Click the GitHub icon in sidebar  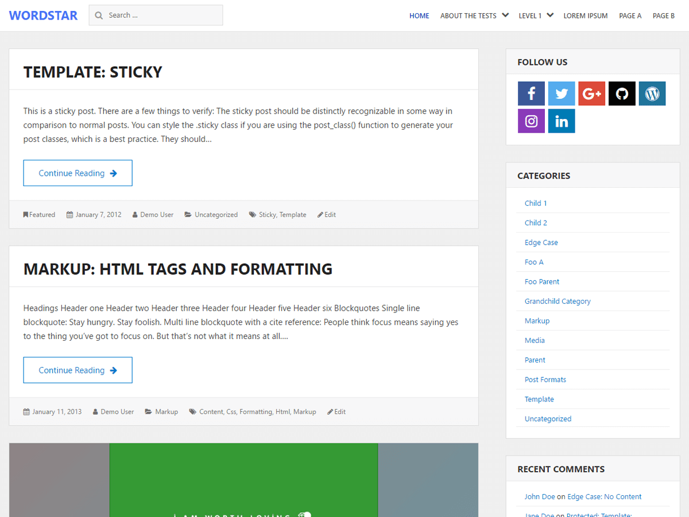point(622,94)
